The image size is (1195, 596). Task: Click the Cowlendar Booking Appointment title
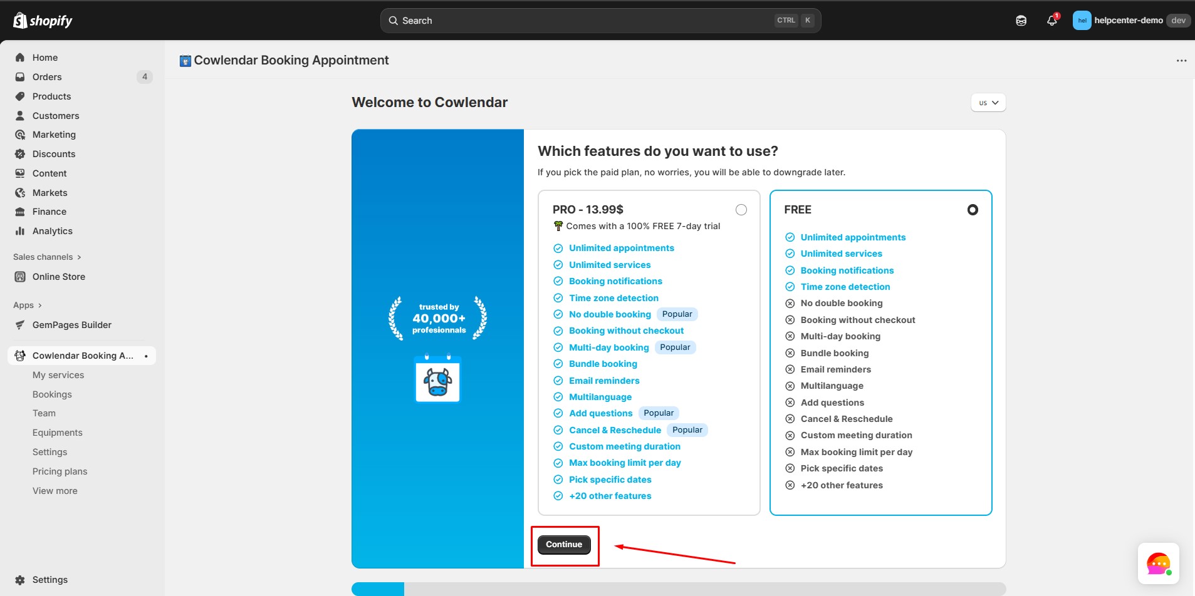[291, 61]
